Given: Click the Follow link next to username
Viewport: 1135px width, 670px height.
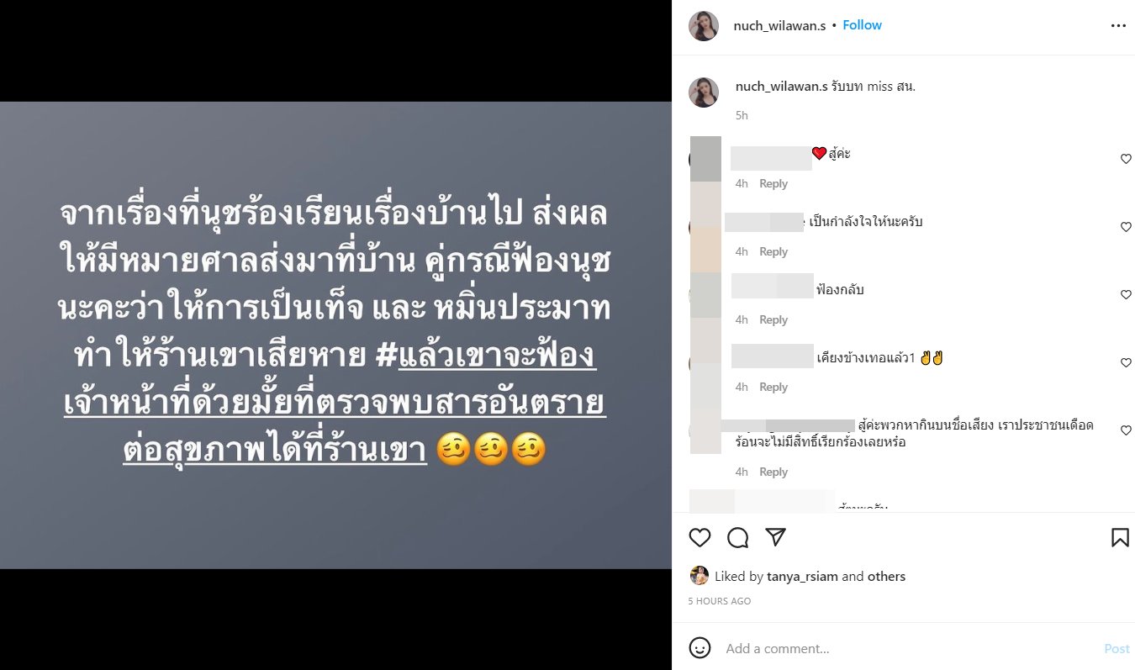Looking at the screenshot, I should coord(862,25).
